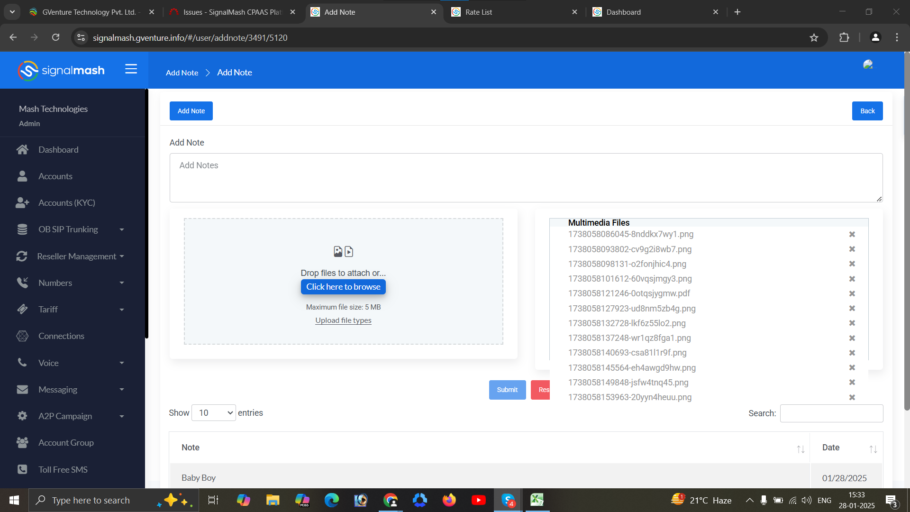Viewport: 910px width, 512px height.
Task: Open the browser tab search dropdown
Action: (12, 12)
